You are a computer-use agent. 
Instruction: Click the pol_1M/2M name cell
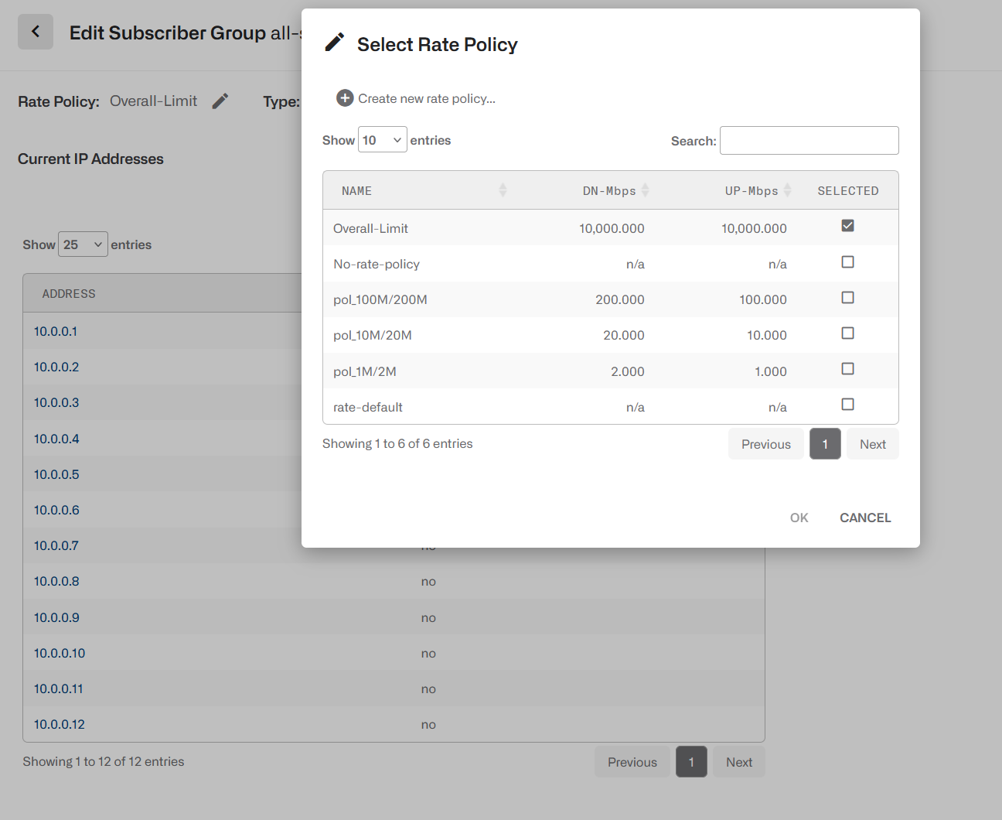pyautogui.click(x=365, y=371)
